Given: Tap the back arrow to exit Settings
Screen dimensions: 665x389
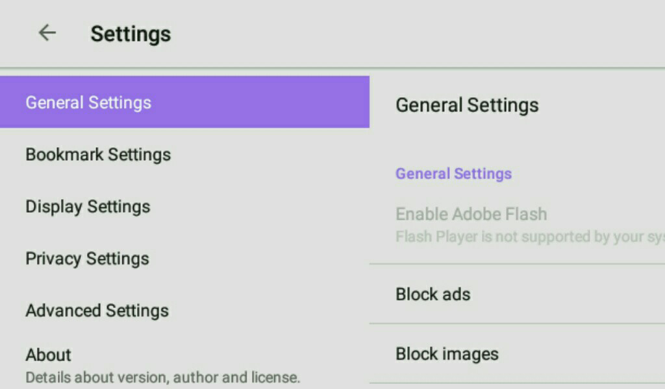Looking at the screenshot, I should 47,33.
